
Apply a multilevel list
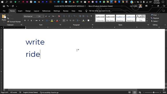[74, 16]
